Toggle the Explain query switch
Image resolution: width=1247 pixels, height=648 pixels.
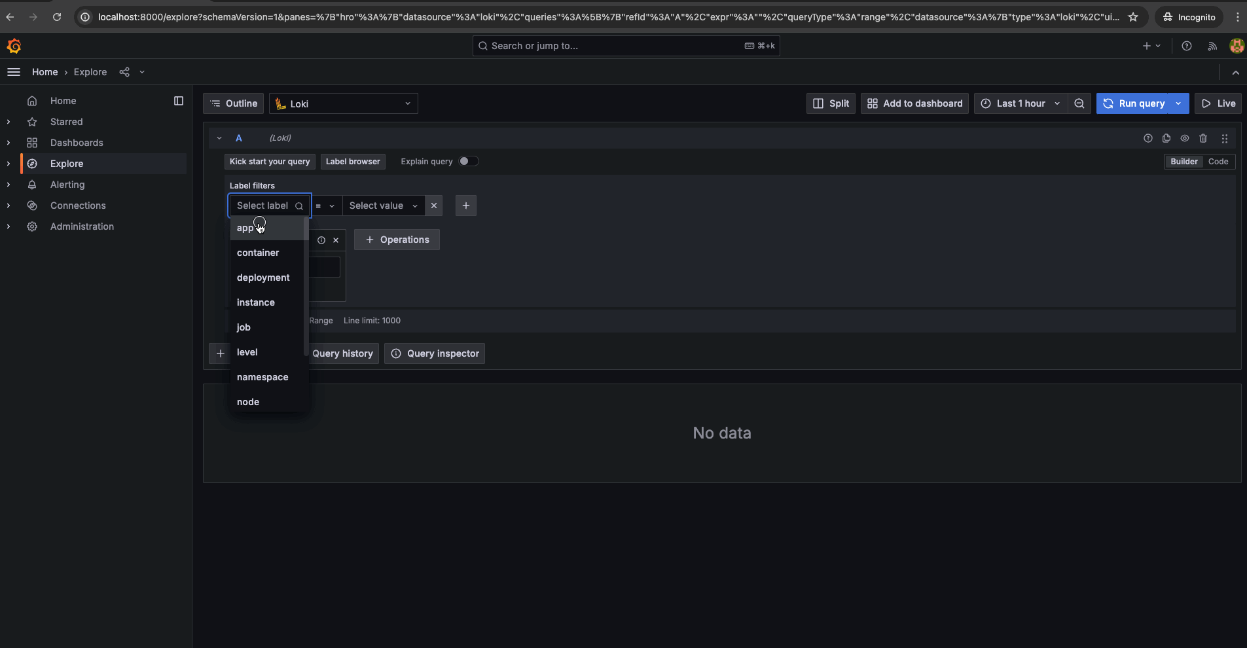[x=468, y=162]
